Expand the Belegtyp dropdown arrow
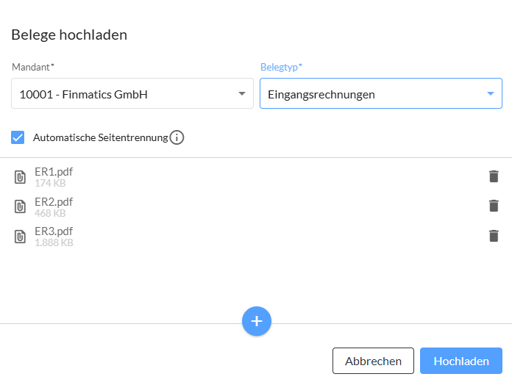 (490, 93)
